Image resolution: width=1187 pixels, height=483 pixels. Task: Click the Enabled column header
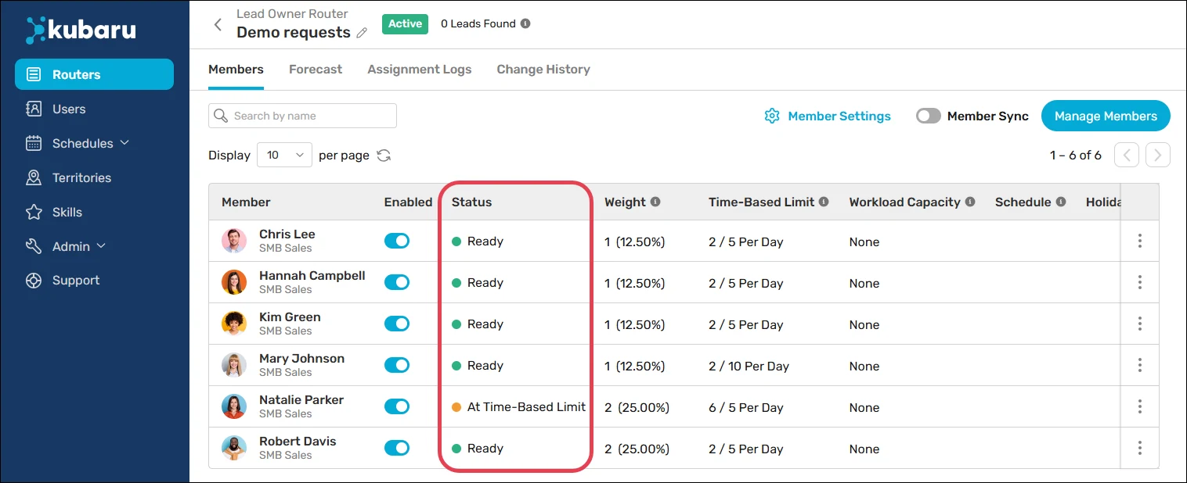[408, 202]
